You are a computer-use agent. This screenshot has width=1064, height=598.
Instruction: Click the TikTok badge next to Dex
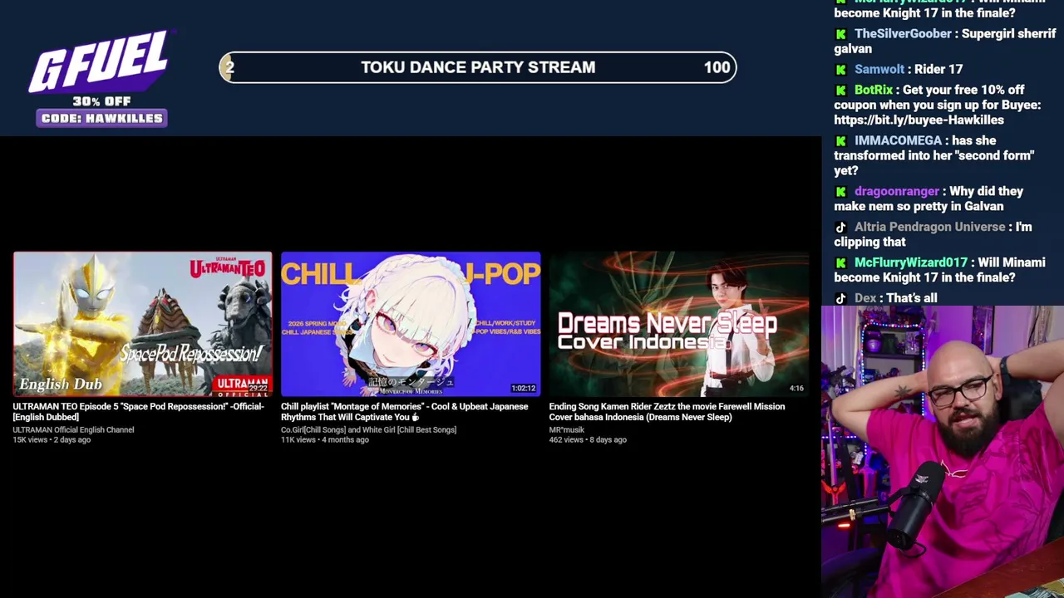[840, 299]
